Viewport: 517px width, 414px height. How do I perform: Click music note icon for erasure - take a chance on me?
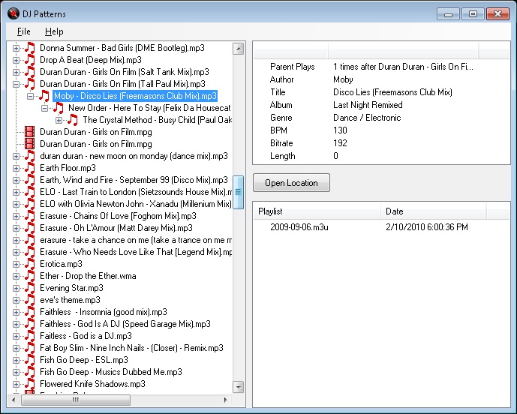click(x=30, y=240)
